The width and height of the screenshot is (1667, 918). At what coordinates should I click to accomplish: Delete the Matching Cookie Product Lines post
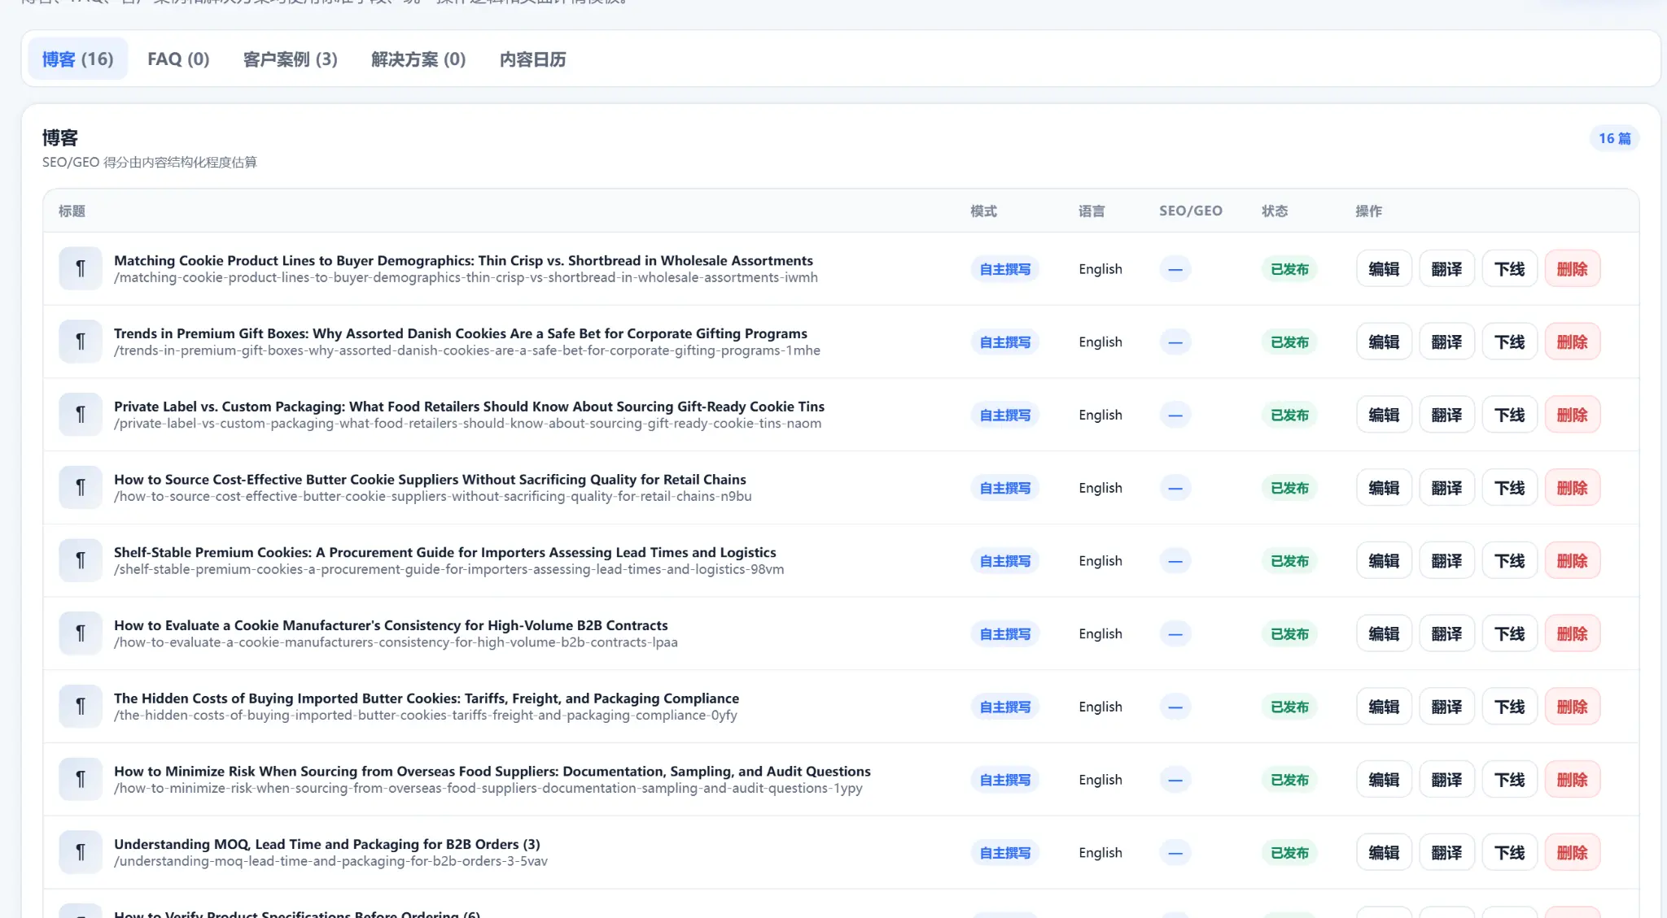1572,268
